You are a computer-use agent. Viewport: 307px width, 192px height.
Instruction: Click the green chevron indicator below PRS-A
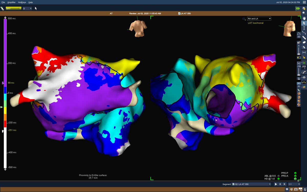[295, 179]
